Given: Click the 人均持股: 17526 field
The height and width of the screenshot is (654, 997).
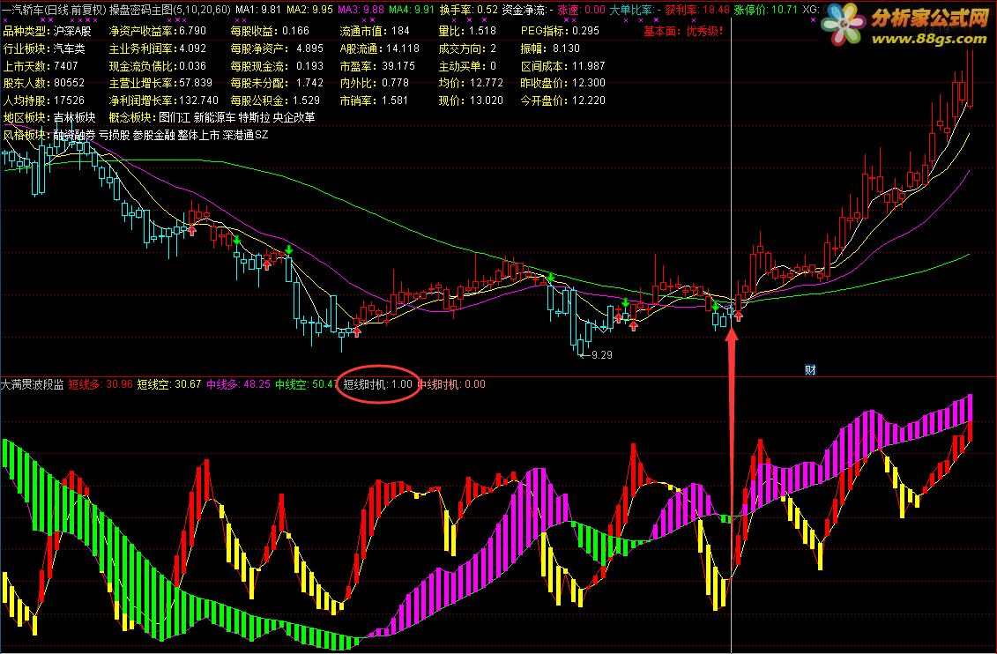Looking at the screenshot, I should (44, 100).
